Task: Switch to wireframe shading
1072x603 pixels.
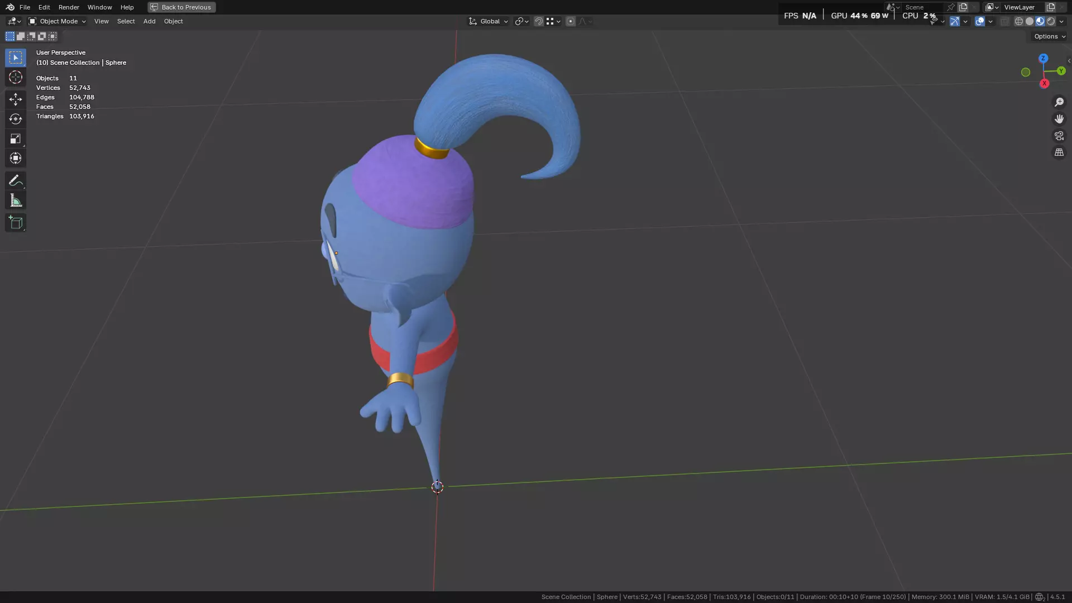Action: (1019, 21)
